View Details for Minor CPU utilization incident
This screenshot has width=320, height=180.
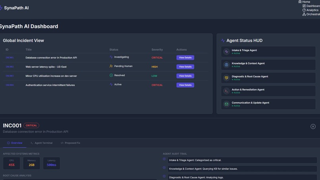click(185, 76)
